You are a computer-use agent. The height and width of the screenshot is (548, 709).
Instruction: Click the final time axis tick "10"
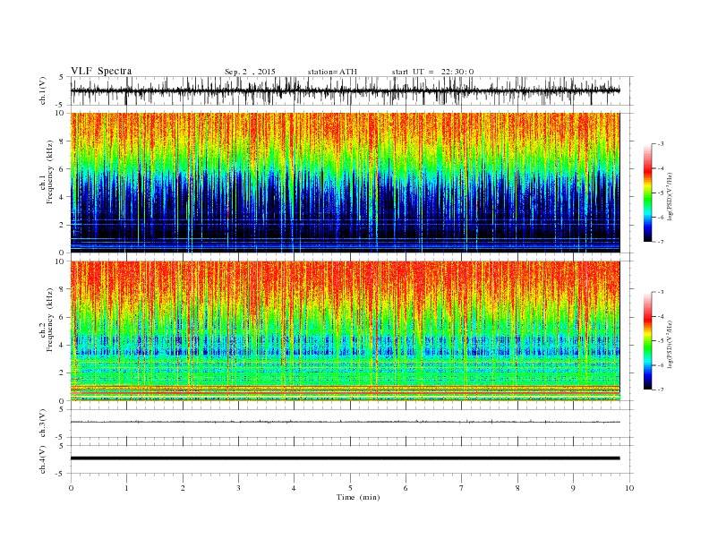[629, 488]
